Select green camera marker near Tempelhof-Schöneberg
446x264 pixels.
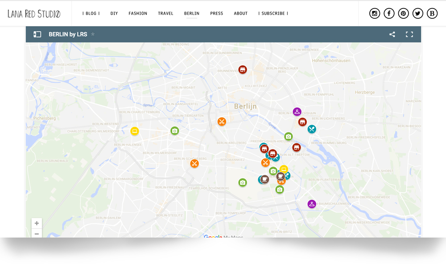tap(243, 183)
